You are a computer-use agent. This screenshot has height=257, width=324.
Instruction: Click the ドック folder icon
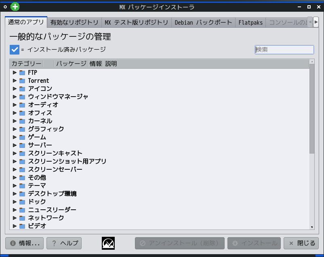(22, 202)
